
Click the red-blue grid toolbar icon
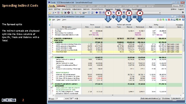[58, 13]
